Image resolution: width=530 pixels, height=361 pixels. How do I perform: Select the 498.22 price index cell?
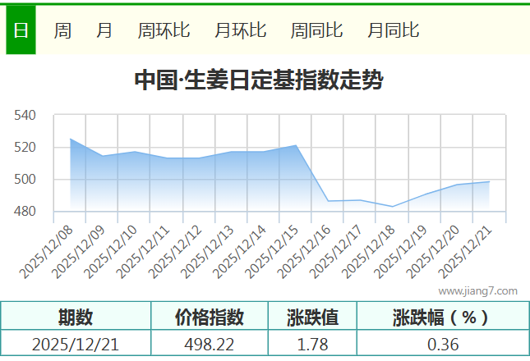210,344
